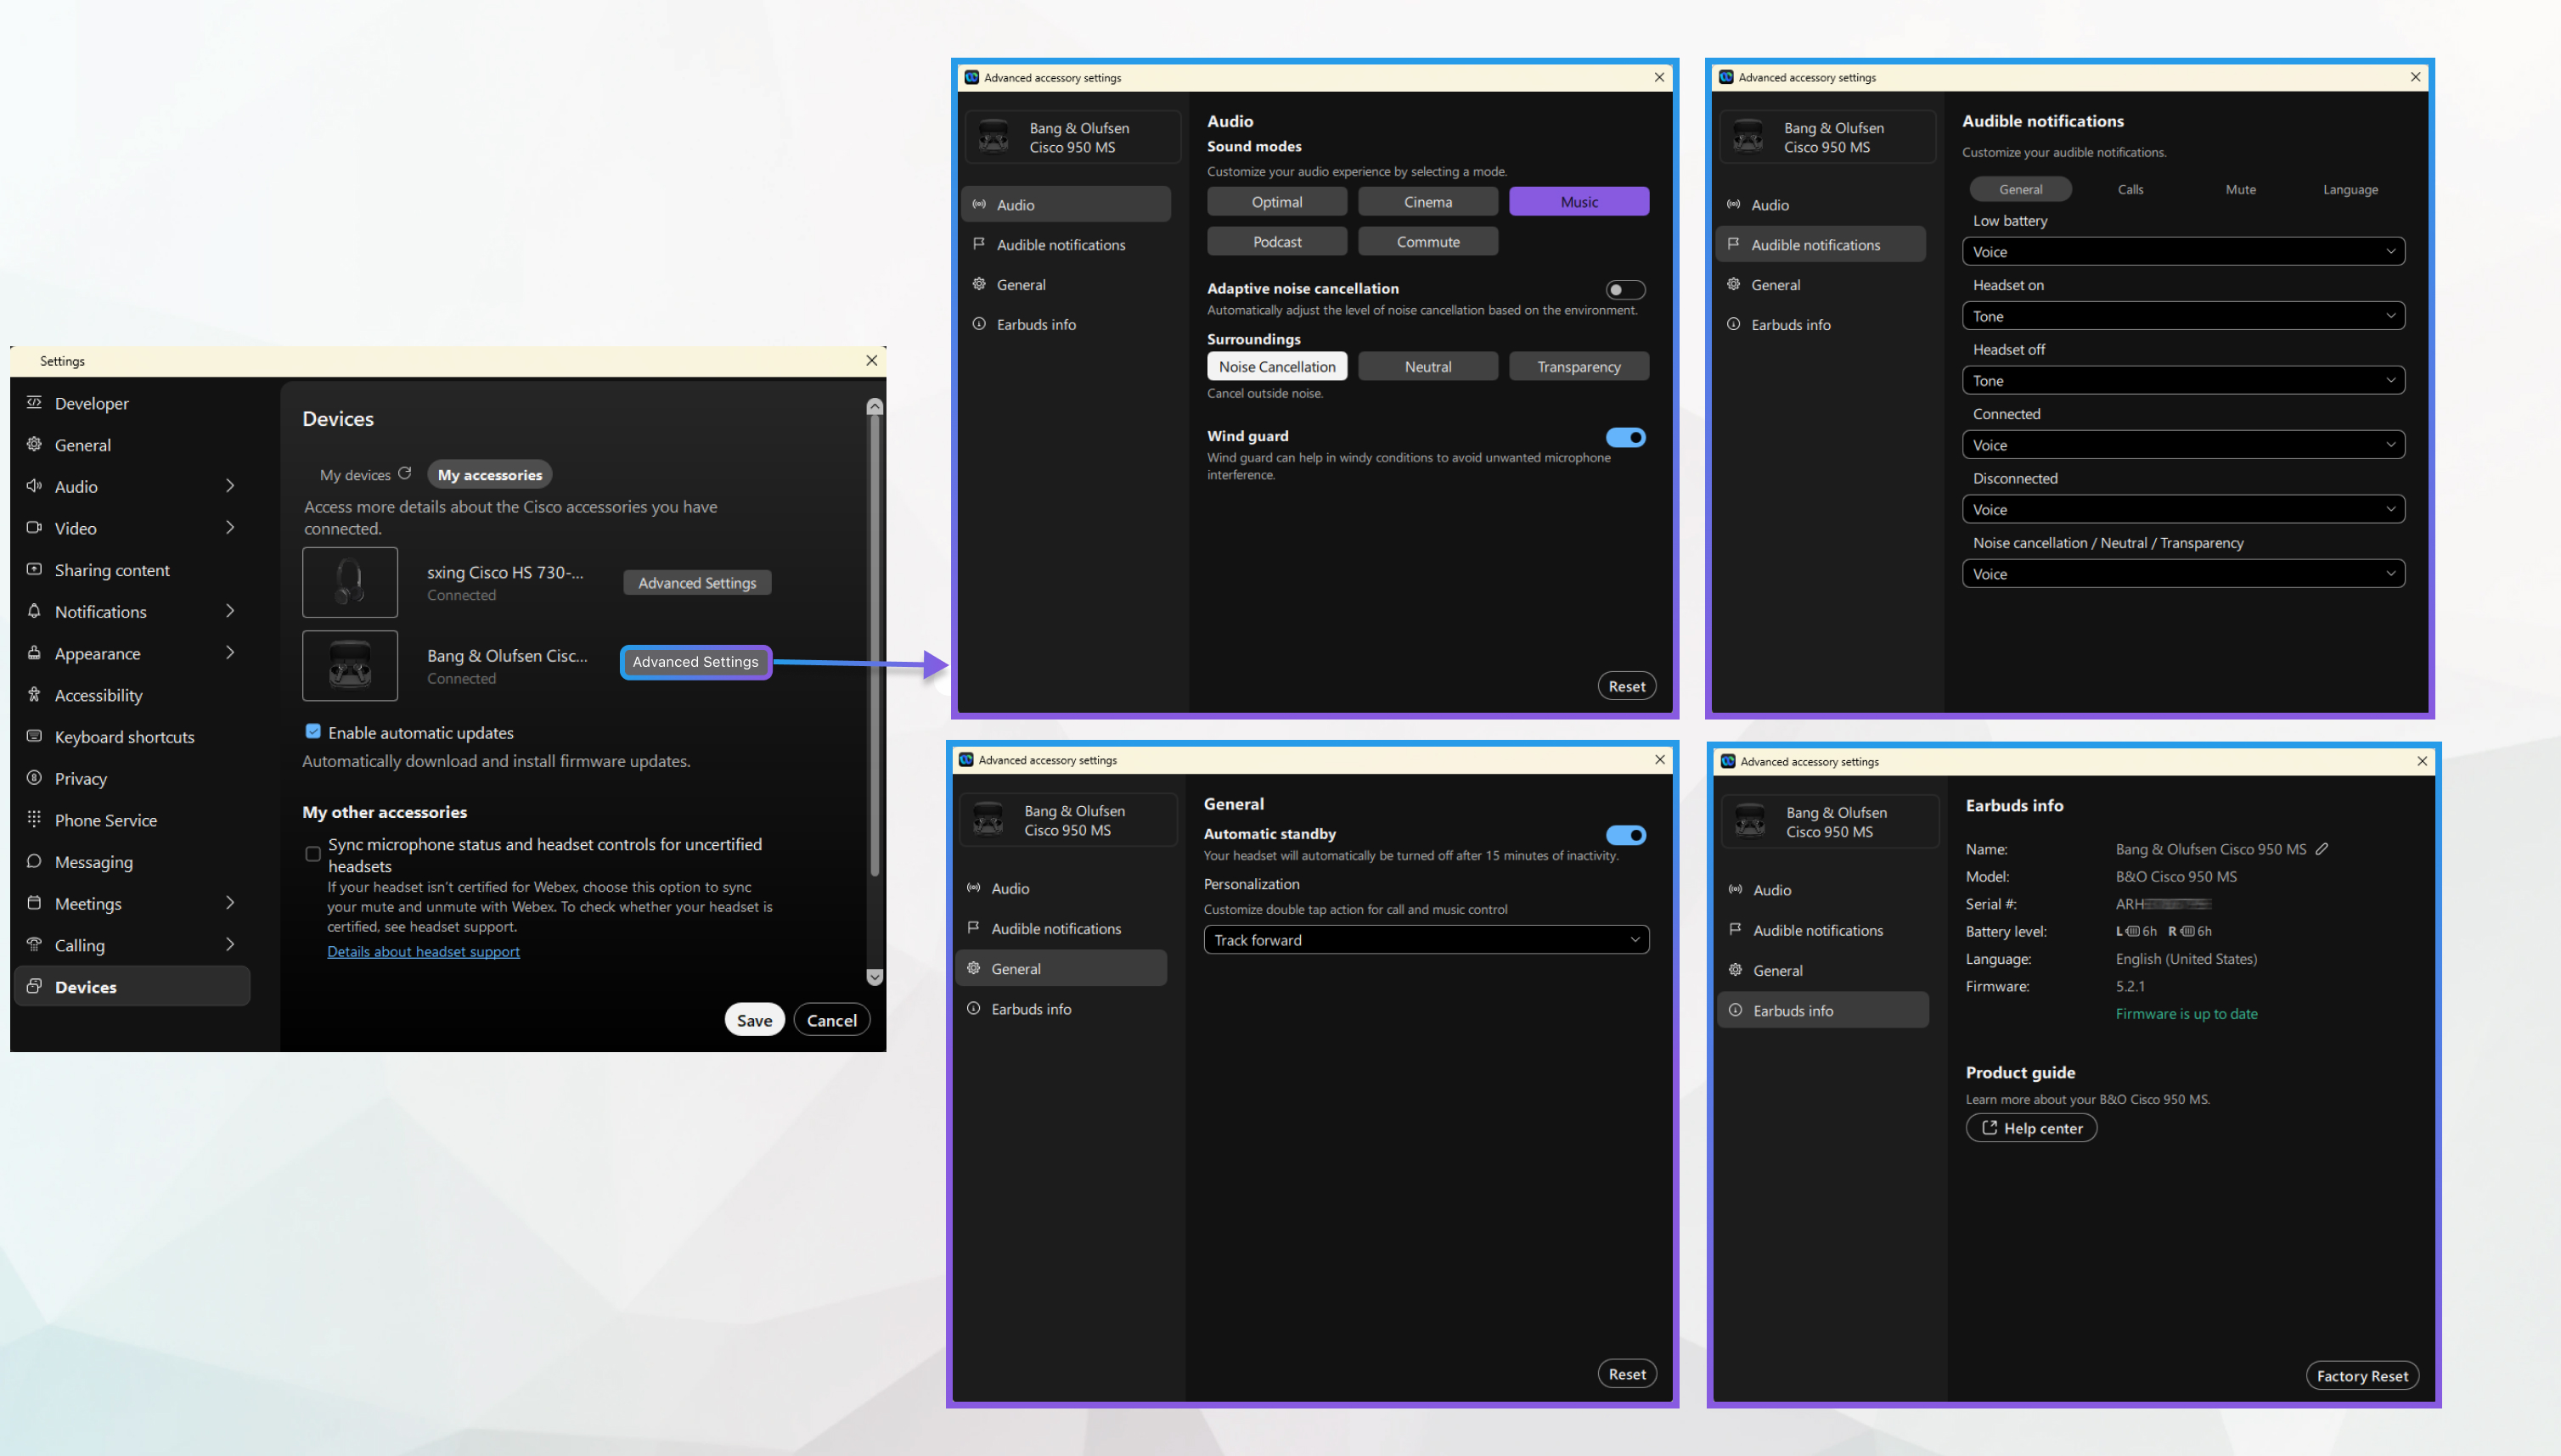Viewport: 2561px width, 1456px height.
Task: Refresh My devices using the refresh icon
Action: [404, 473]
